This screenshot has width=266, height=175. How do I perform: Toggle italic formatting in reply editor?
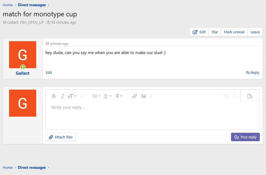(x=63, y=96)
